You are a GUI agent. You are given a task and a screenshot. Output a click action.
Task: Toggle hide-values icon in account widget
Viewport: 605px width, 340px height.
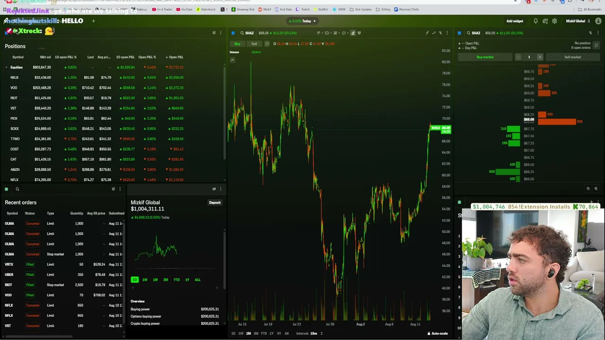[x=214, y=189]
